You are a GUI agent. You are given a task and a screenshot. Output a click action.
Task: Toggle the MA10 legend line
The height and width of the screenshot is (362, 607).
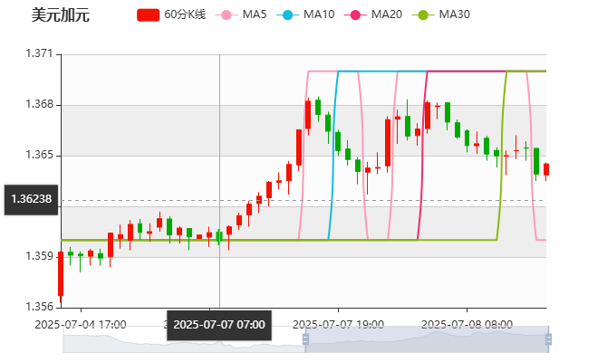click(x=305, y=14)
